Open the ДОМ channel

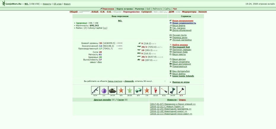point(171,12)
